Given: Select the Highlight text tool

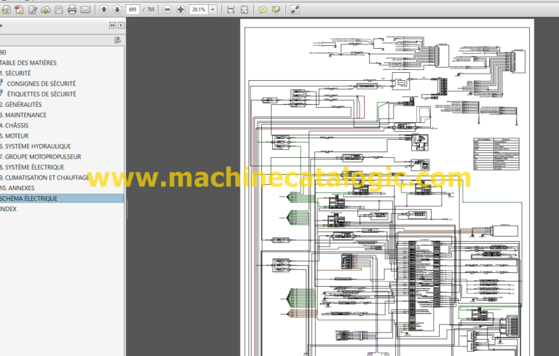Looking at the screenshot, I should click(276, 9).
